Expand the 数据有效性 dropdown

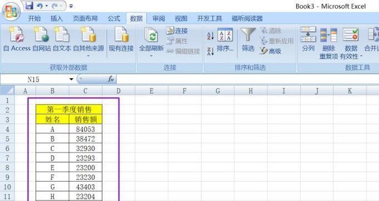coord(361,56)
